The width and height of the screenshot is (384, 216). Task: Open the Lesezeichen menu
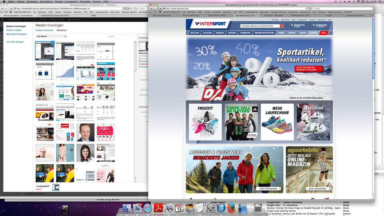(71, 2)
